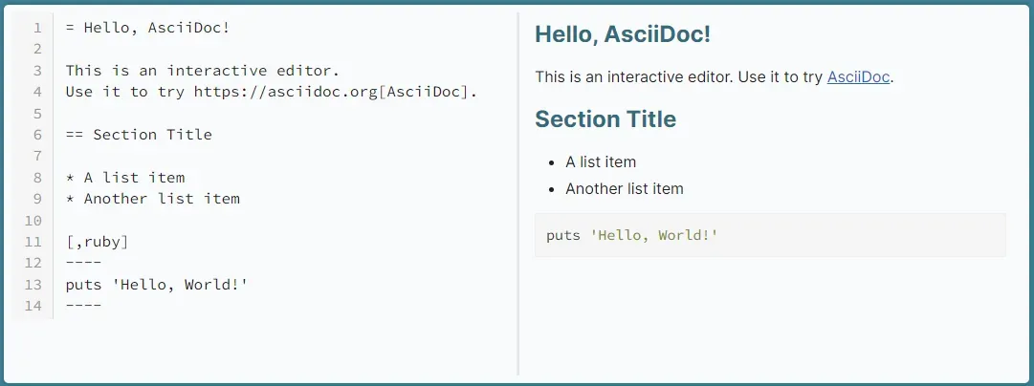Click line number 1 in gutter
This screenshot has height=386, width=1034.
click(x=37, y=28)
